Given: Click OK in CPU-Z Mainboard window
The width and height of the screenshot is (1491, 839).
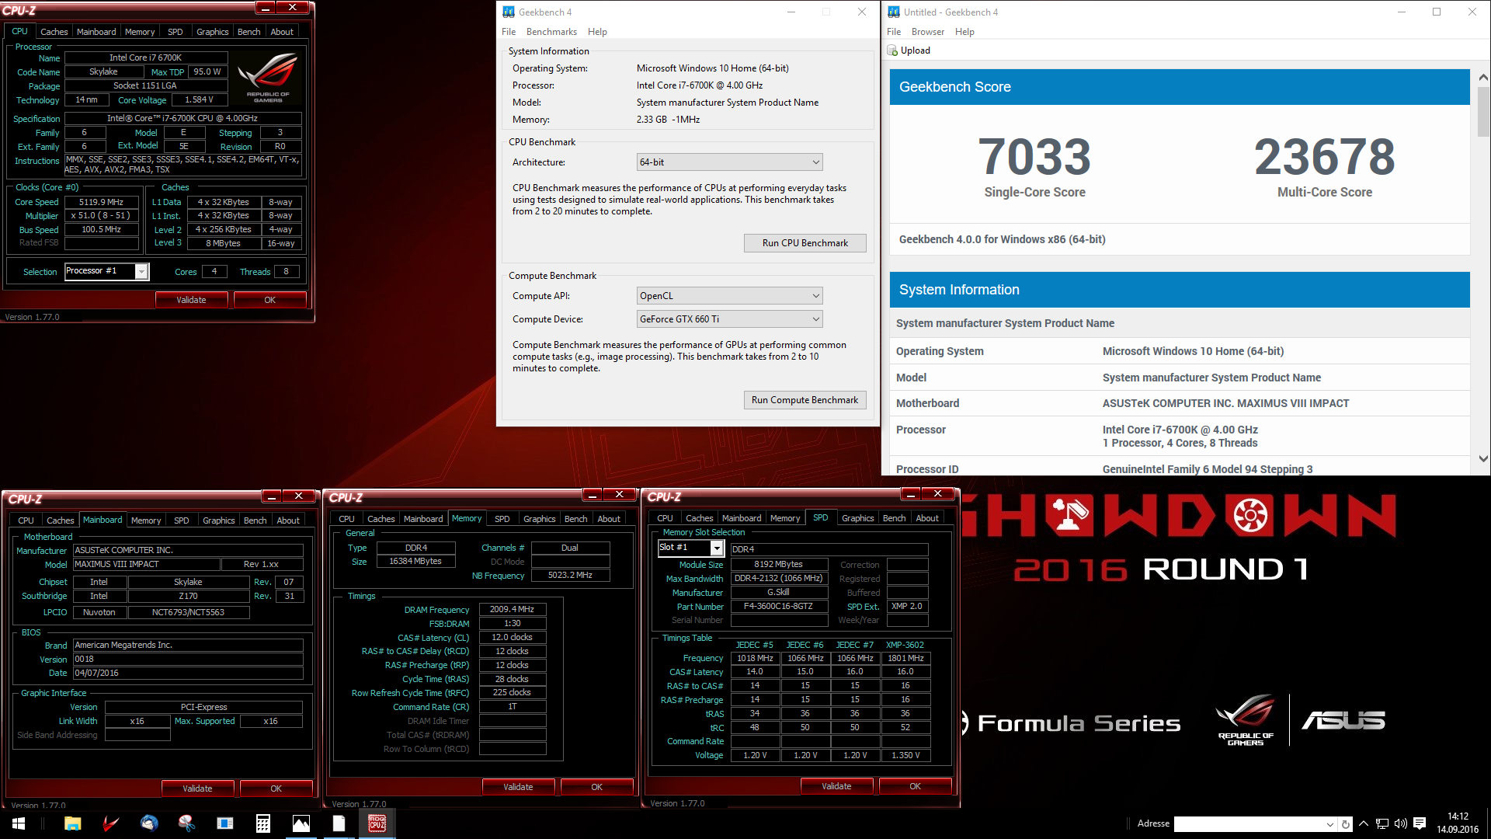Looking at the screenshot, I should 276,789.
